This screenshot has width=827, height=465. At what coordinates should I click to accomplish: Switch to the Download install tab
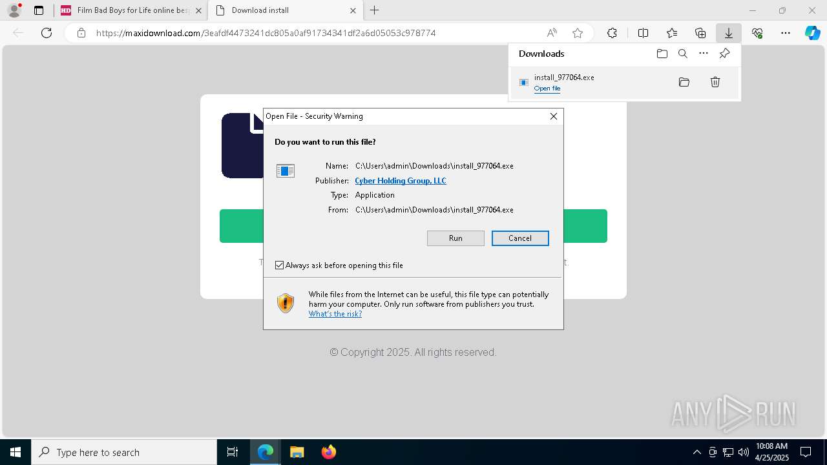point(285,10)
